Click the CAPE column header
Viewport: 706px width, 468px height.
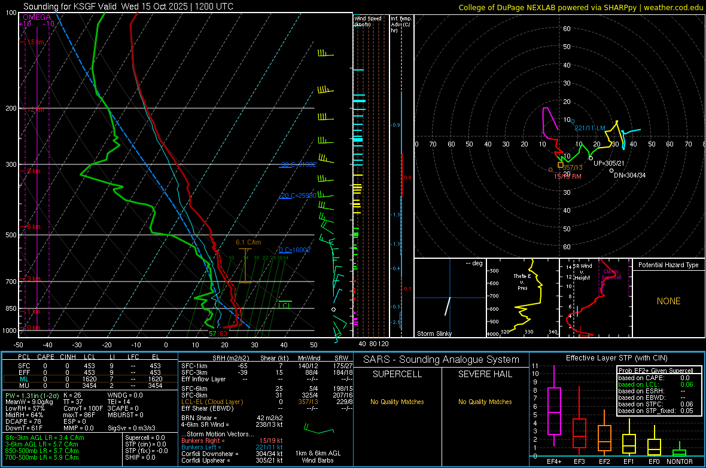[45, 357]
